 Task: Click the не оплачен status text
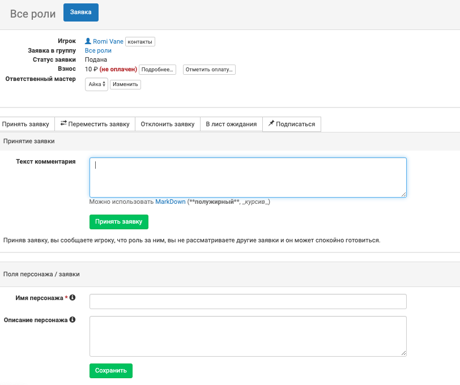click(118, 69)
